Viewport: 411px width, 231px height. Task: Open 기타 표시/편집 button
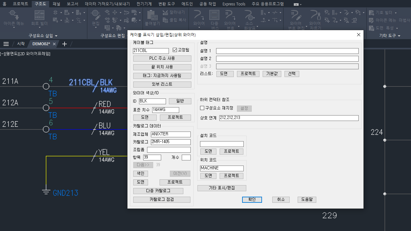[x=222, y=188]
